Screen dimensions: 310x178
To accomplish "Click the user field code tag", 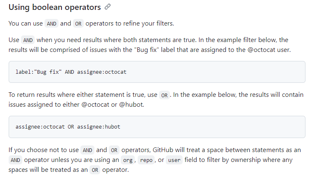I will click(174, 160).
